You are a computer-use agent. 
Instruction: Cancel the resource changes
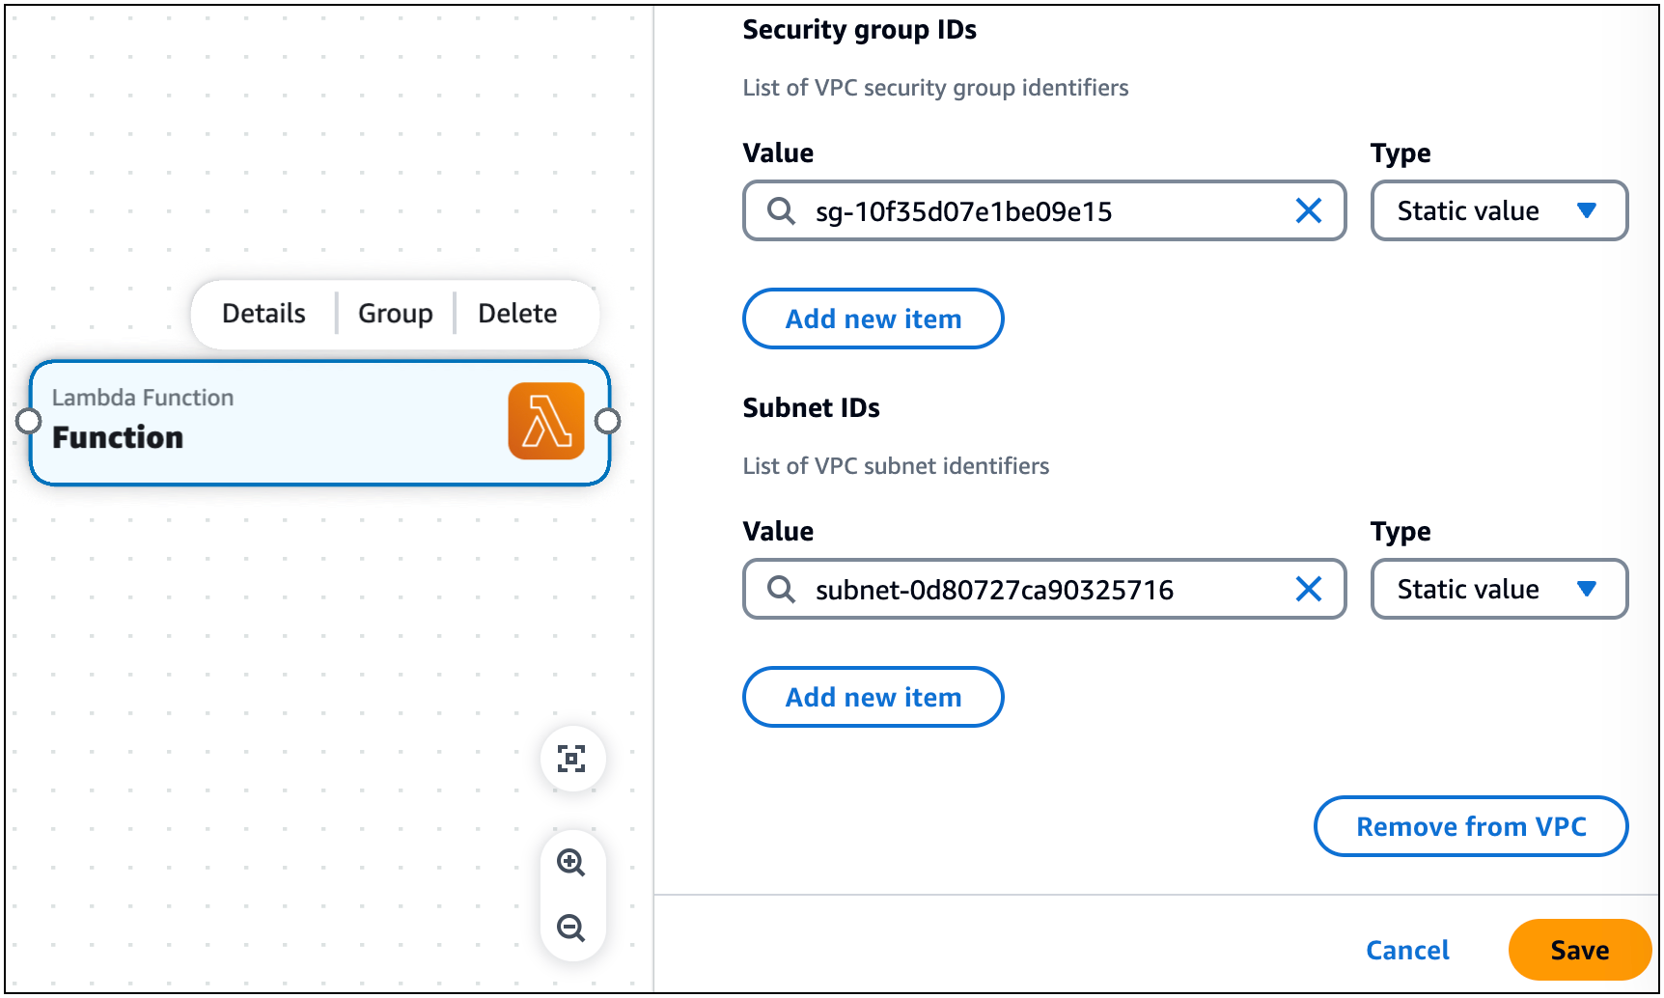pos(1407,950)
